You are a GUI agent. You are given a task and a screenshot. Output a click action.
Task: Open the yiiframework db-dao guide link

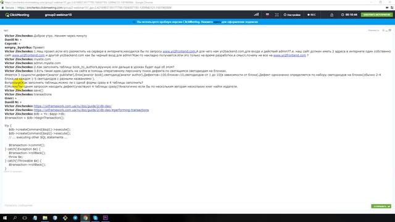[x=73, y=106]
